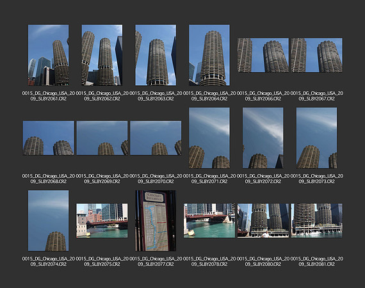Click filename ending 5L8Y2072.CR2

tap(263, 179)
